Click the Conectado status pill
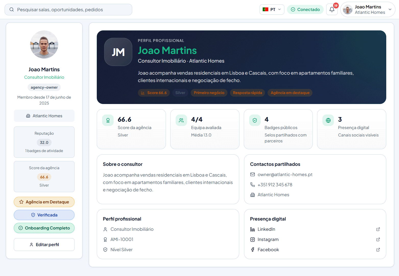Screen dimensions: 399x276 [305, 9]
